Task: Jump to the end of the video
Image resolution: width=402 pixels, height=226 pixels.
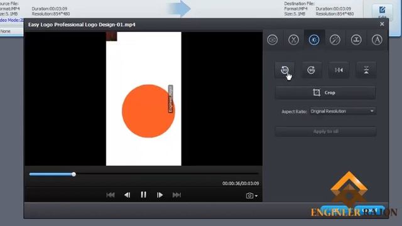Action: click(177, 195)
